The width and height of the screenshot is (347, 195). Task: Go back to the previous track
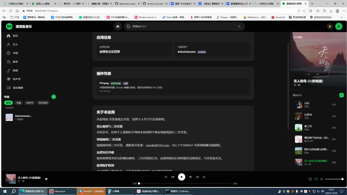[172, 177]
